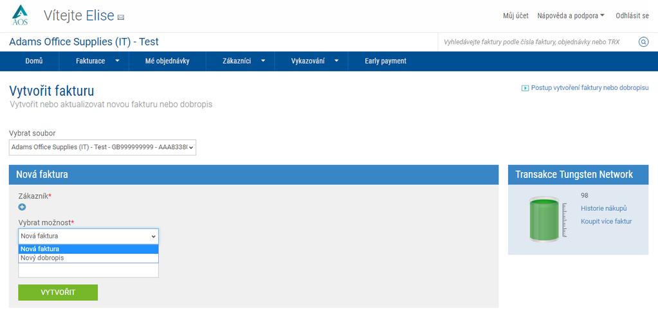
Task: Expand the Nápověda a podpora menu
Action: tap(571, 16)
